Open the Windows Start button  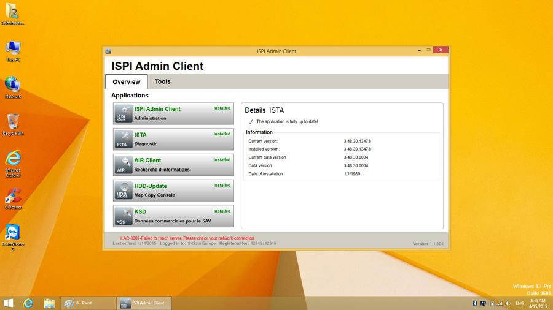click(9, 303)
